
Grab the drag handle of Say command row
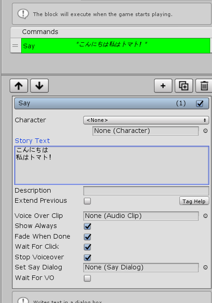pyautogui.click(x=15, y=46)
